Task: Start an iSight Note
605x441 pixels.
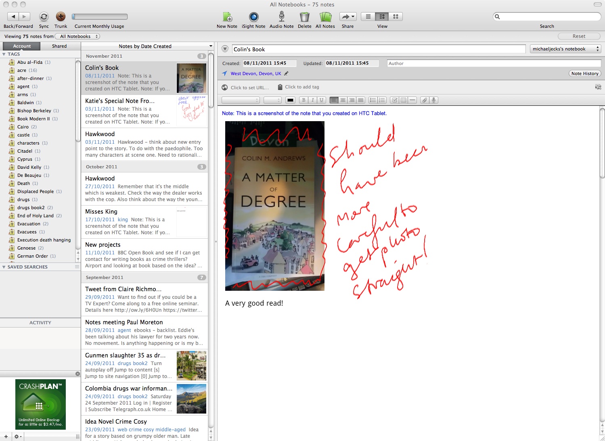Action: 253,17
